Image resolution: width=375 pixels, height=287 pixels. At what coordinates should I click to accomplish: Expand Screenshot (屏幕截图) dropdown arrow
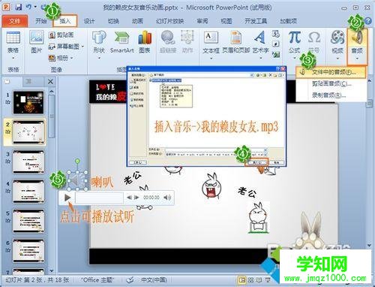(82, 47)
